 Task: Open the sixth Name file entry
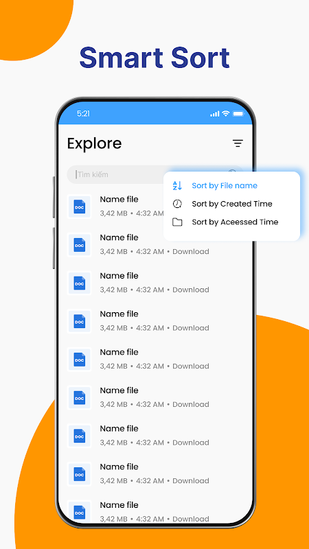[x=155, y=397]
